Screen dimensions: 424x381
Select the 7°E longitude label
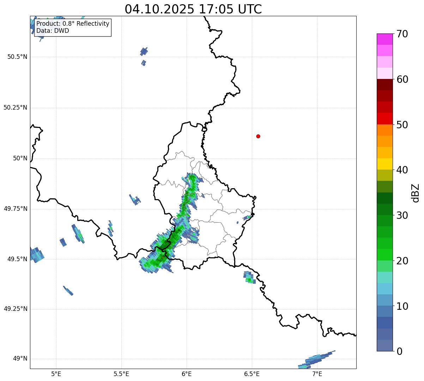317,374
